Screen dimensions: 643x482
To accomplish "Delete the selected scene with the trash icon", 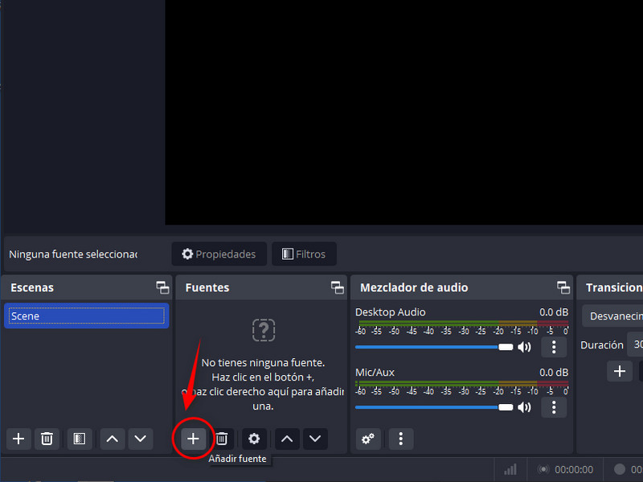I will (x=47, y=439).
